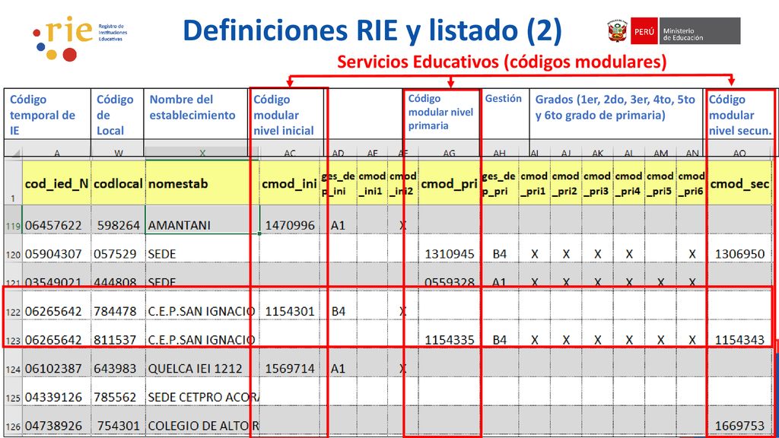Click the cmod_pri5 X in row 123
This screenshot has height=438, width=779.
(x=660, y=340)
